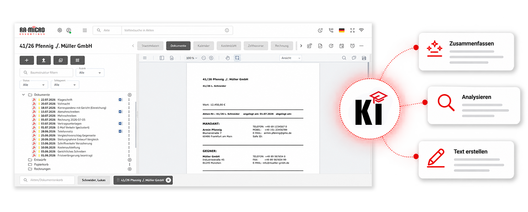Click the alarm clock icon near tabs
Screen dimensions: 528x212
click(x=352, y=46)
